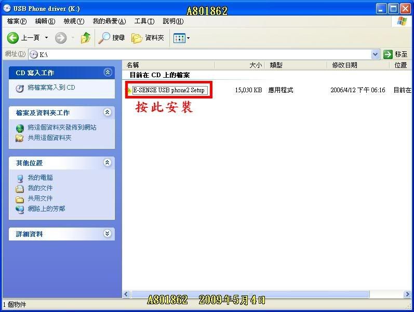This screenshot has width=414, height=312.
Task: Minimize the USB Phone driver window
Action: [381, 9]
